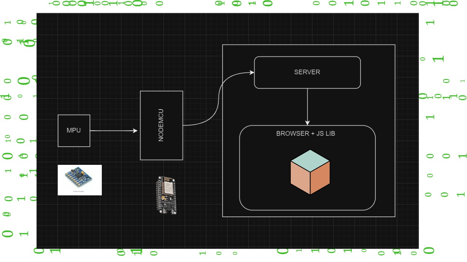Select the 3D cube illustration
Viewport: 467px width, 262px height.
click(310, 171)
